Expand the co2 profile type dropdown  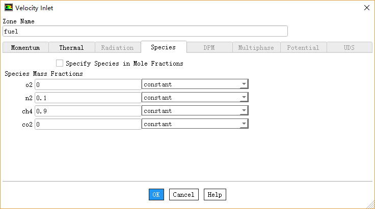(244, 124)
